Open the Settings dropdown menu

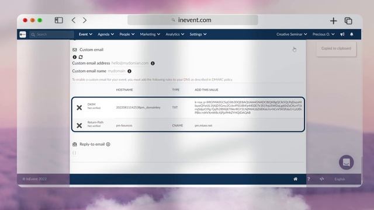(x=198, y=34)
